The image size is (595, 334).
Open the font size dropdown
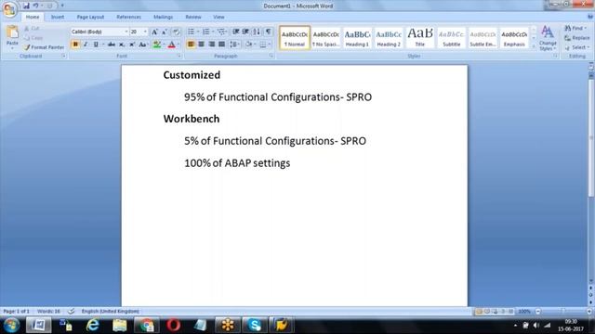(145, 32)
